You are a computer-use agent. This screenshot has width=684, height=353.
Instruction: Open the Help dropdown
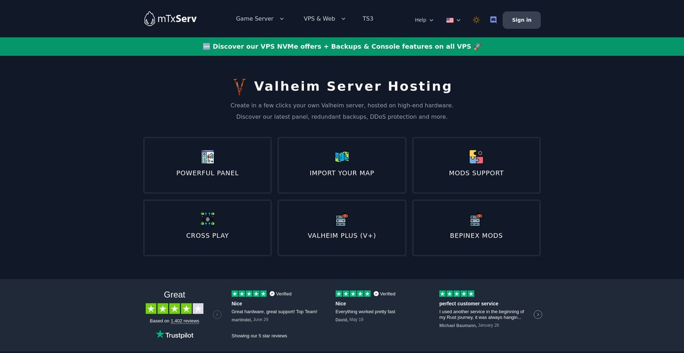pos(424,20)
